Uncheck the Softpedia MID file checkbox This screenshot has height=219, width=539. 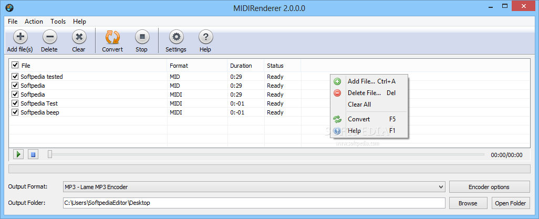click(15, 85)
